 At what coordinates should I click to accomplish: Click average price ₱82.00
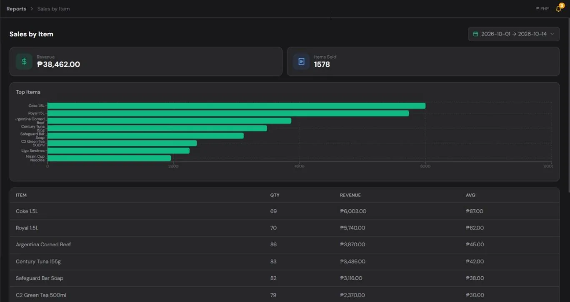click(475, 228)
